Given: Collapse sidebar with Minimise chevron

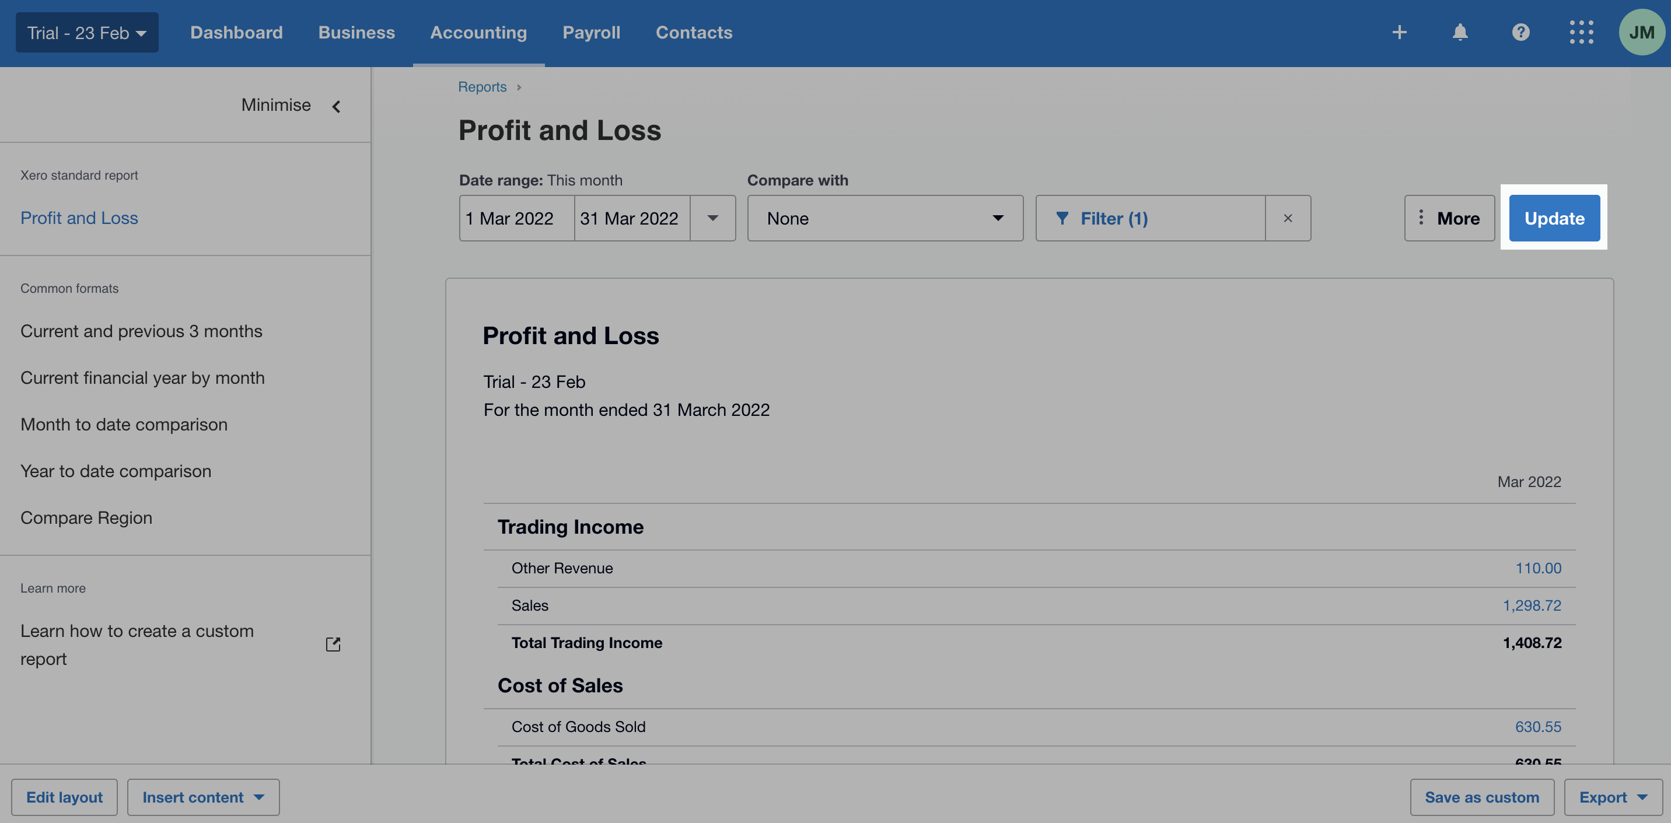Looking at the screenshot, I should click(x=336, y=106).
